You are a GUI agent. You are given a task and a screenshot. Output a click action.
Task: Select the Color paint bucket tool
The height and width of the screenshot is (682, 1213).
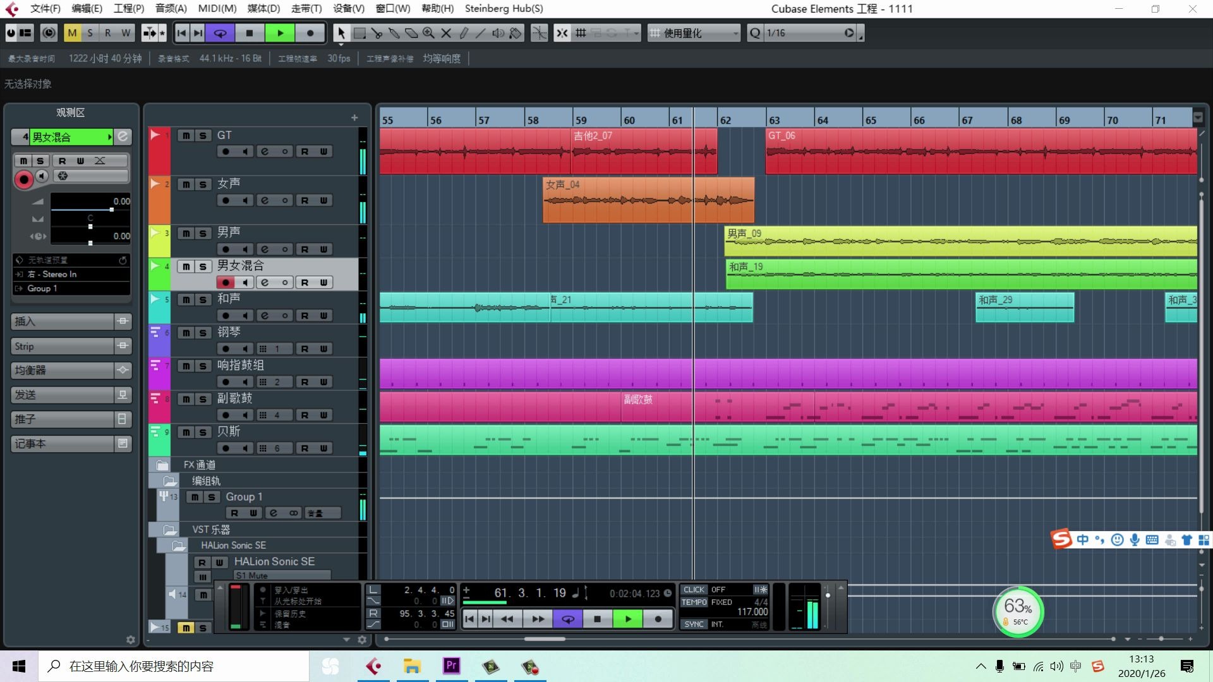pos(516,33)
